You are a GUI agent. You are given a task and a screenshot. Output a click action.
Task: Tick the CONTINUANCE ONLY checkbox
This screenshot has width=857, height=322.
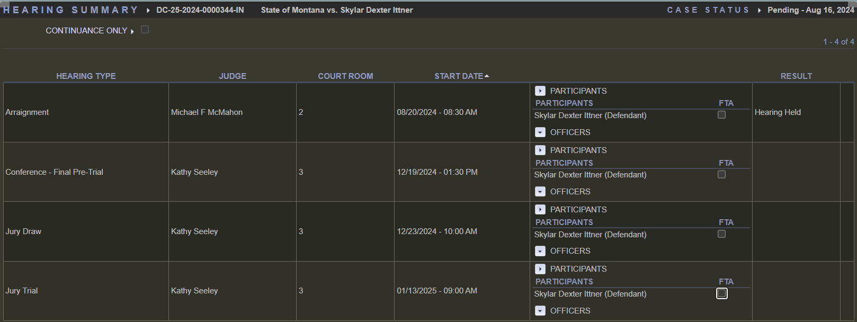[x=145, y=30]
